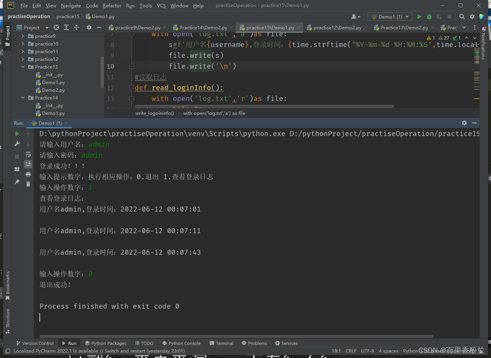Click the Print icon in the Run console toolbar
491x358 pixels.
point(28,174)
